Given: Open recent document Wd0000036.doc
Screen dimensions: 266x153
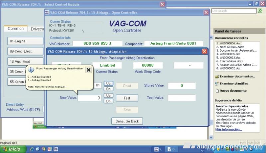Looking at the screenshot, I should click(x=228, y=43).
